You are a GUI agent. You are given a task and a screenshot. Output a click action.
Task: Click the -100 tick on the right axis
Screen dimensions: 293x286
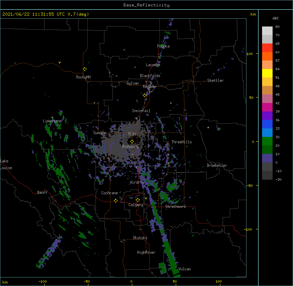pos(248,229)
